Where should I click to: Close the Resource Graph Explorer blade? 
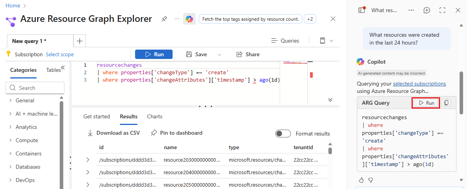[x=333, y=19]
